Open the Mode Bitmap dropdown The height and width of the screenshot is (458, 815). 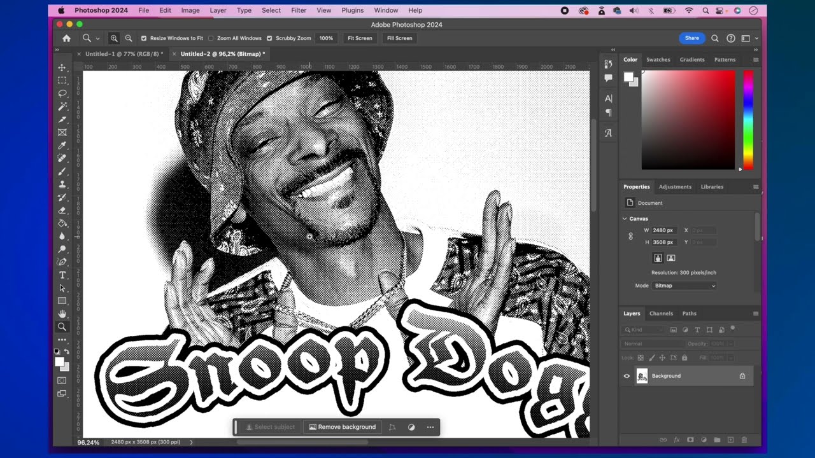tap(685, 286)
